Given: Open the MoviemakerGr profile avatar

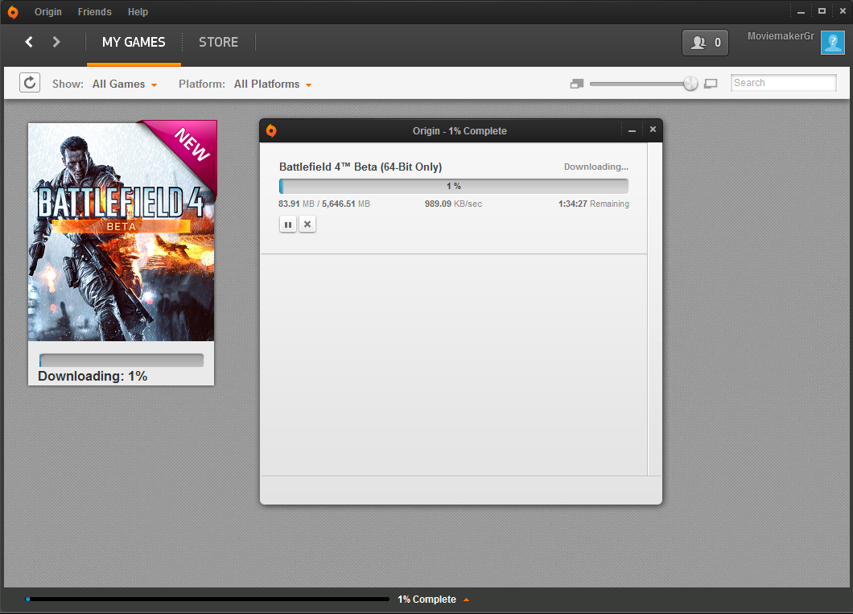Looking at the screenshot, I should tap(832, 43).
